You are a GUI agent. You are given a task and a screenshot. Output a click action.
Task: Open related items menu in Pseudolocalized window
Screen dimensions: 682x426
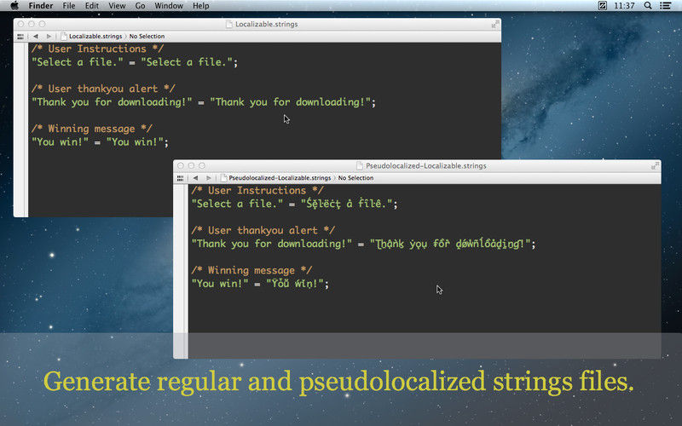(180, 178)
